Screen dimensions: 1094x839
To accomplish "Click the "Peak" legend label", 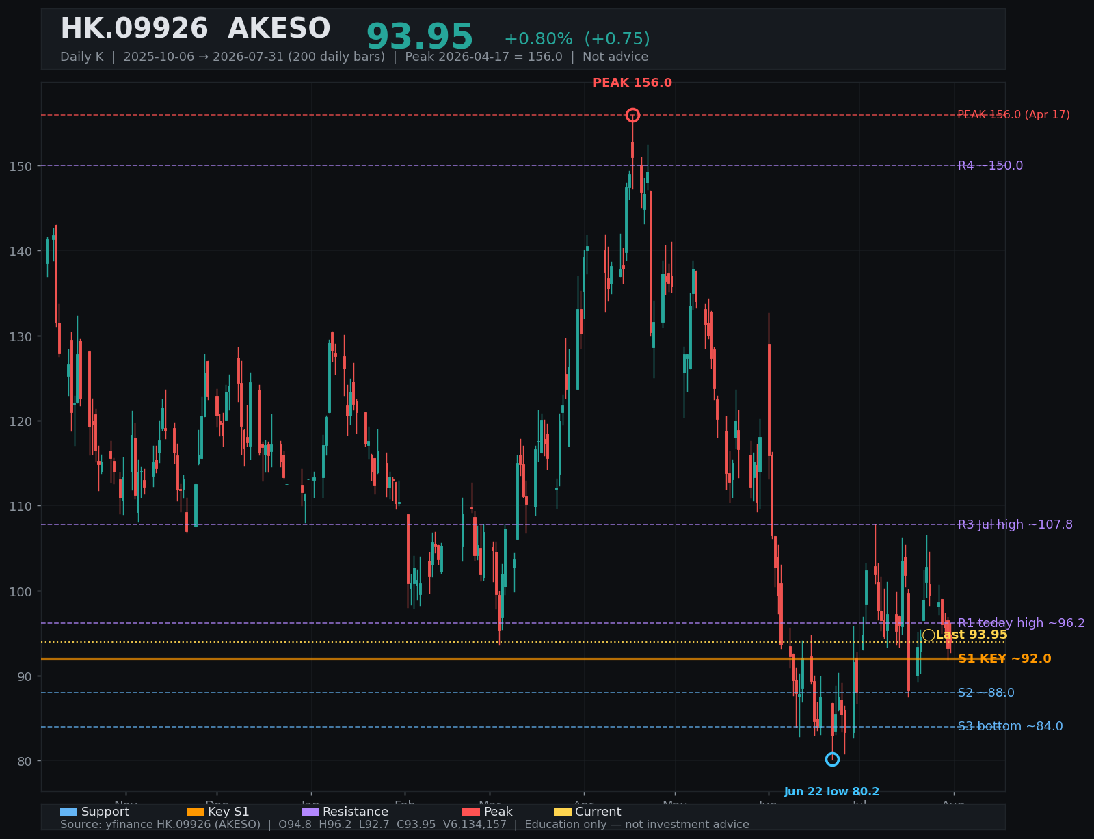I will pos(498,812).
